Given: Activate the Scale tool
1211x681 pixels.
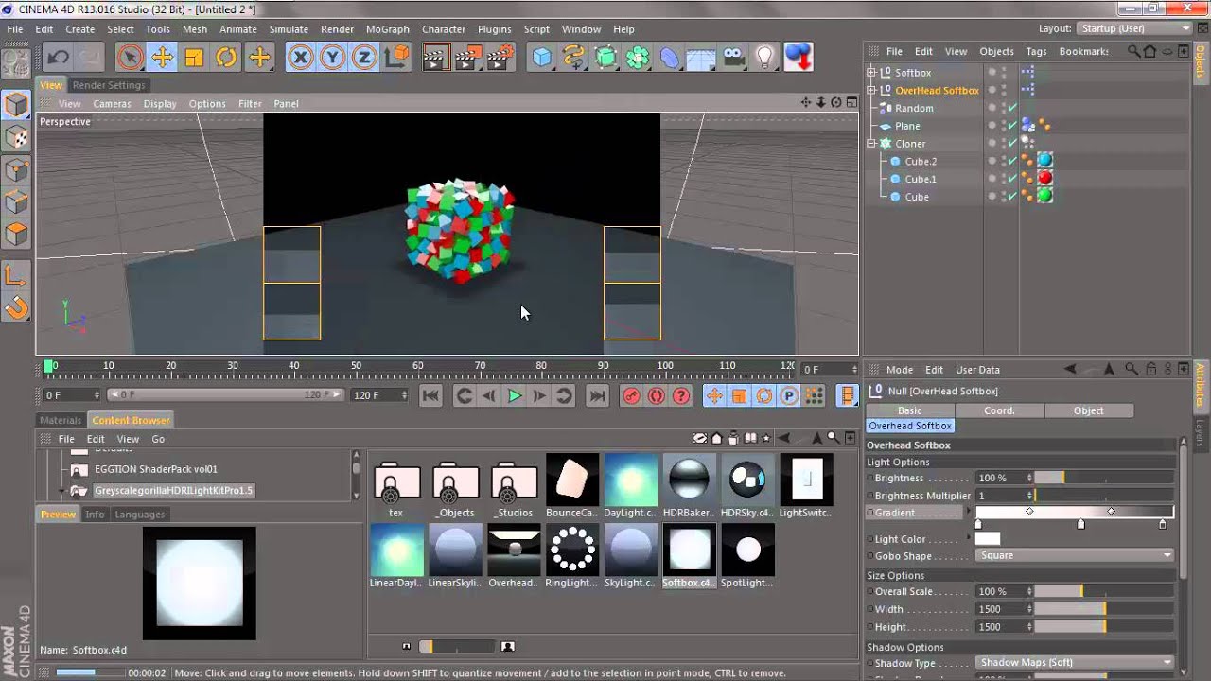Looking at the screenshot, I should [x=194, y=58].
